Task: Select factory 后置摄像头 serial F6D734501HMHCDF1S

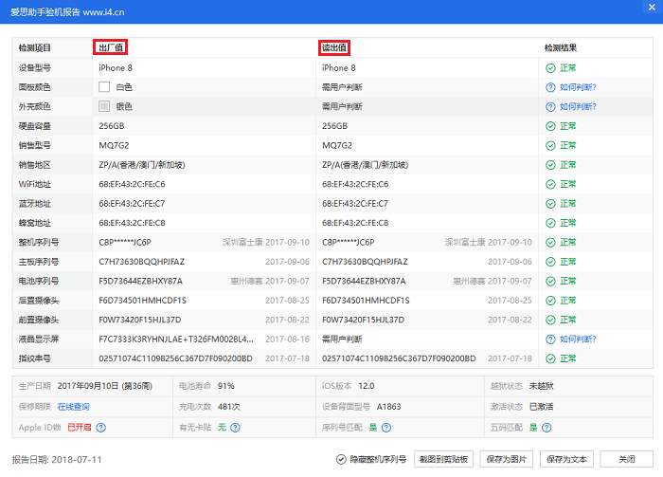Action: (x=142, y=301)
